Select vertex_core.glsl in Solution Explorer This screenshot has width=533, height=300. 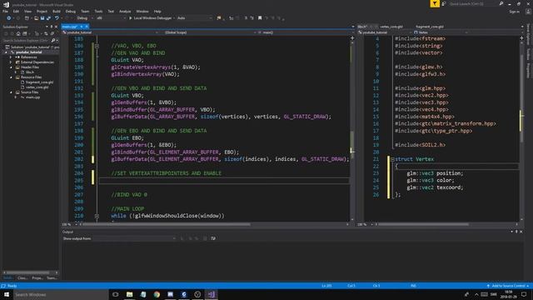(x=37, y=87)
